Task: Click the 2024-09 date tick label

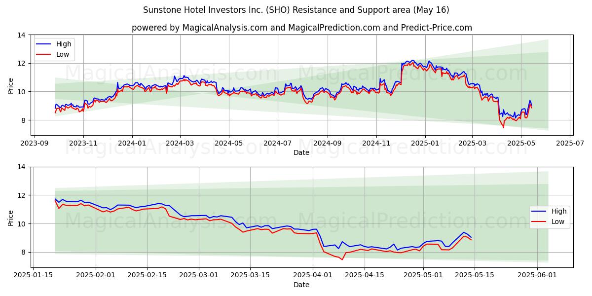Action: click(x=328, y=144)
